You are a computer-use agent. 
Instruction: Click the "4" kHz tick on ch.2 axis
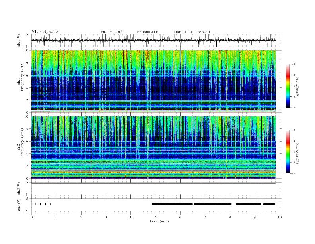27,153
